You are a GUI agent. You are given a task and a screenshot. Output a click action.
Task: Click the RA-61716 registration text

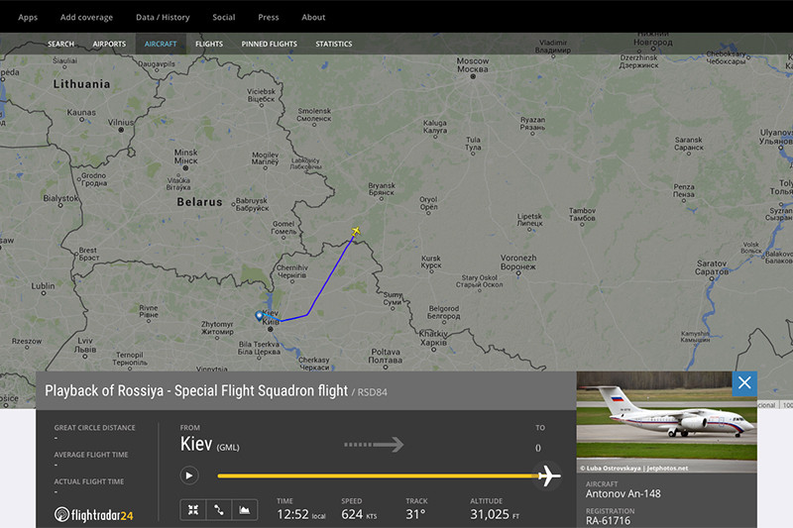point(608,521)
